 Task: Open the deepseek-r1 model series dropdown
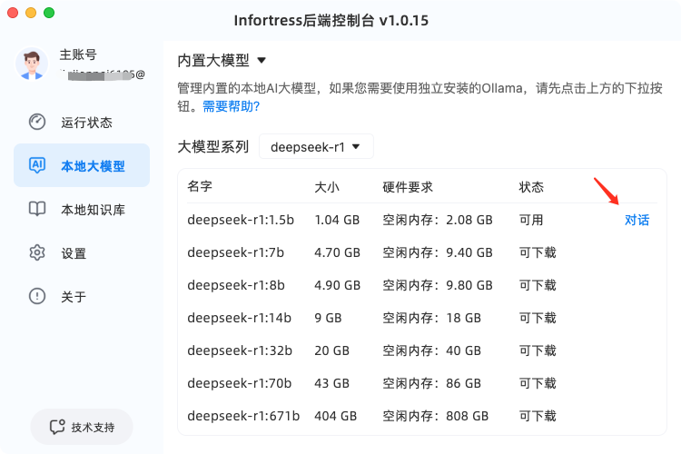tap(316, 146)
